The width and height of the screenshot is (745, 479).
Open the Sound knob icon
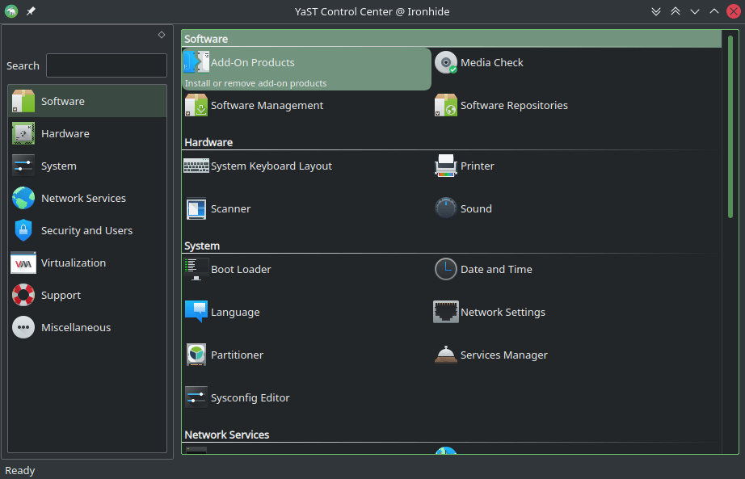click(x=446, y=208)
